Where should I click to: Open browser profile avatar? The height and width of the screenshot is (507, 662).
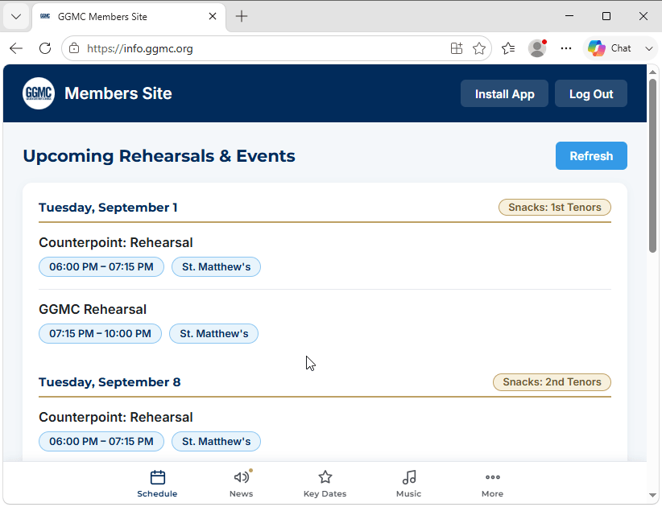pos(537,48)
